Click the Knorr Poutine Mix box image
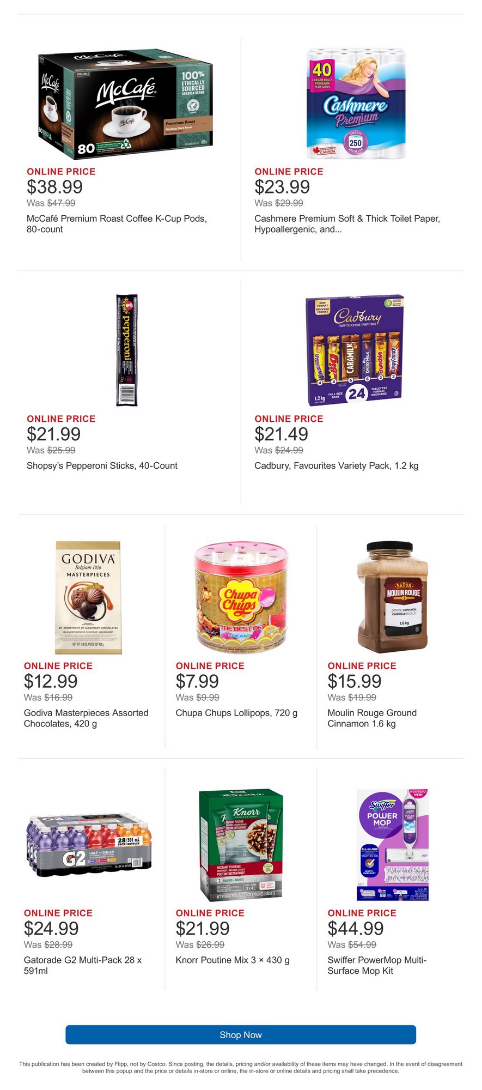Screen dimensions: 482x1090 click(241, 845)
